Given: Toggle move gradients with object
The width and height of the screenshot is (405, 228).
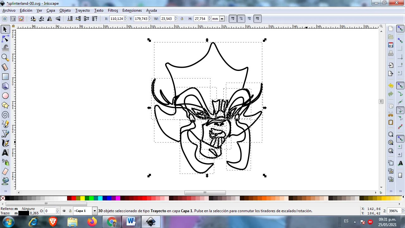Looking at the screenshot, I should [x=249, y=19].
